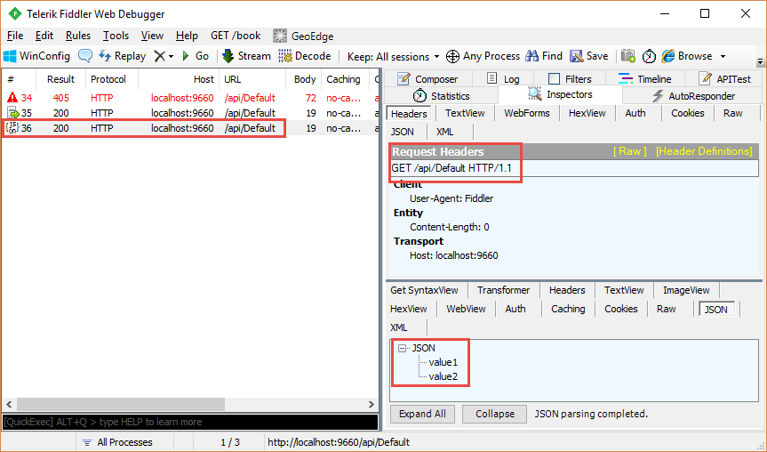The height and width of the screenshot is (452, 767).
Task: Open the View menu
Action: pyautogui.click(x=152, y=36)
